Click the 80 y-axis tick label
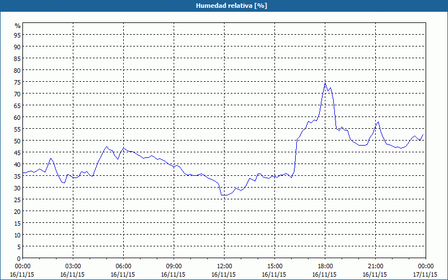Image resolution: width=448 pixels, height=280 pixels. pos(17,70)
